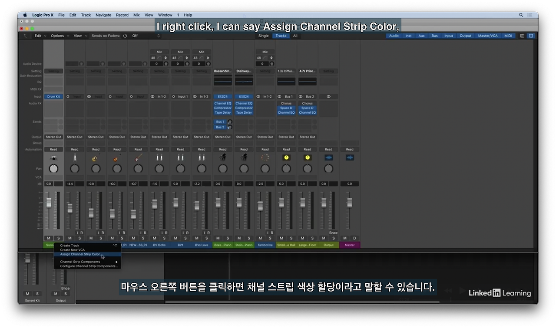Viewport: 556px width, 328px height.
Task: Click the microphones icon on BVs Love strip
Action: click(x=202, y=158)
